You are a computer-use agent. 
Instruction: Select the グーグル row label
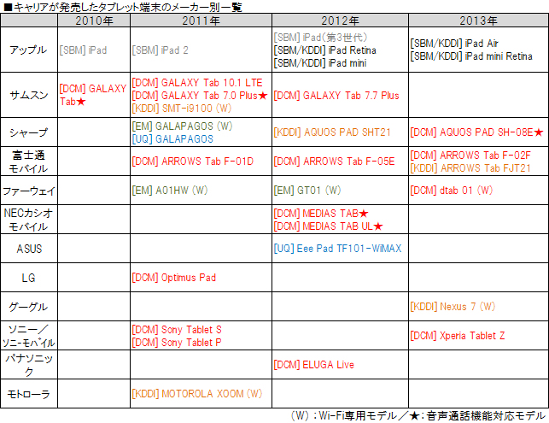[28, 307]
